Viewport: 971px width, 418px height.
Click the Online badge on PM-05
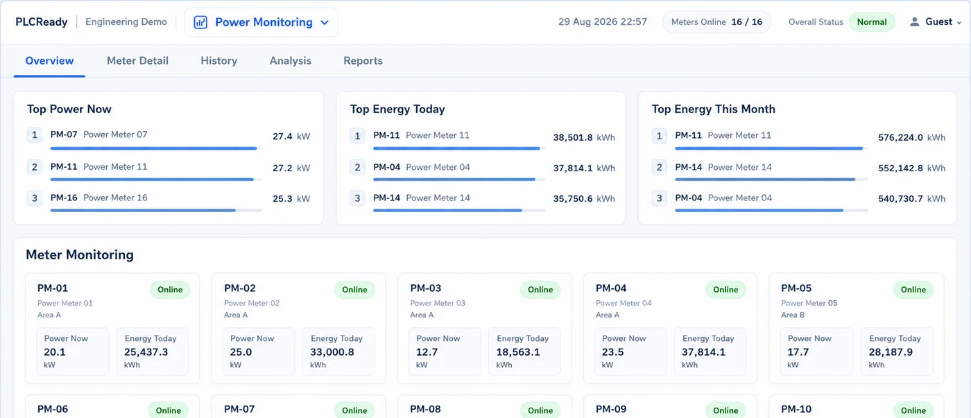tap(913, 290)
